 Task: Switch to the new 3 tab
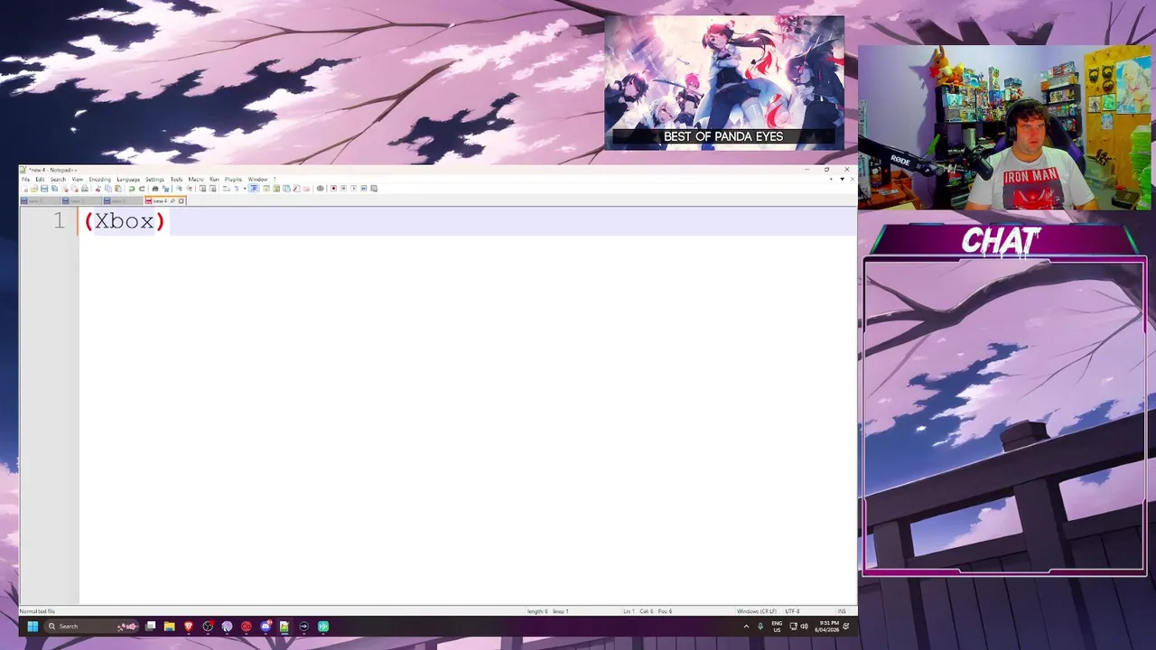point(123,200)
